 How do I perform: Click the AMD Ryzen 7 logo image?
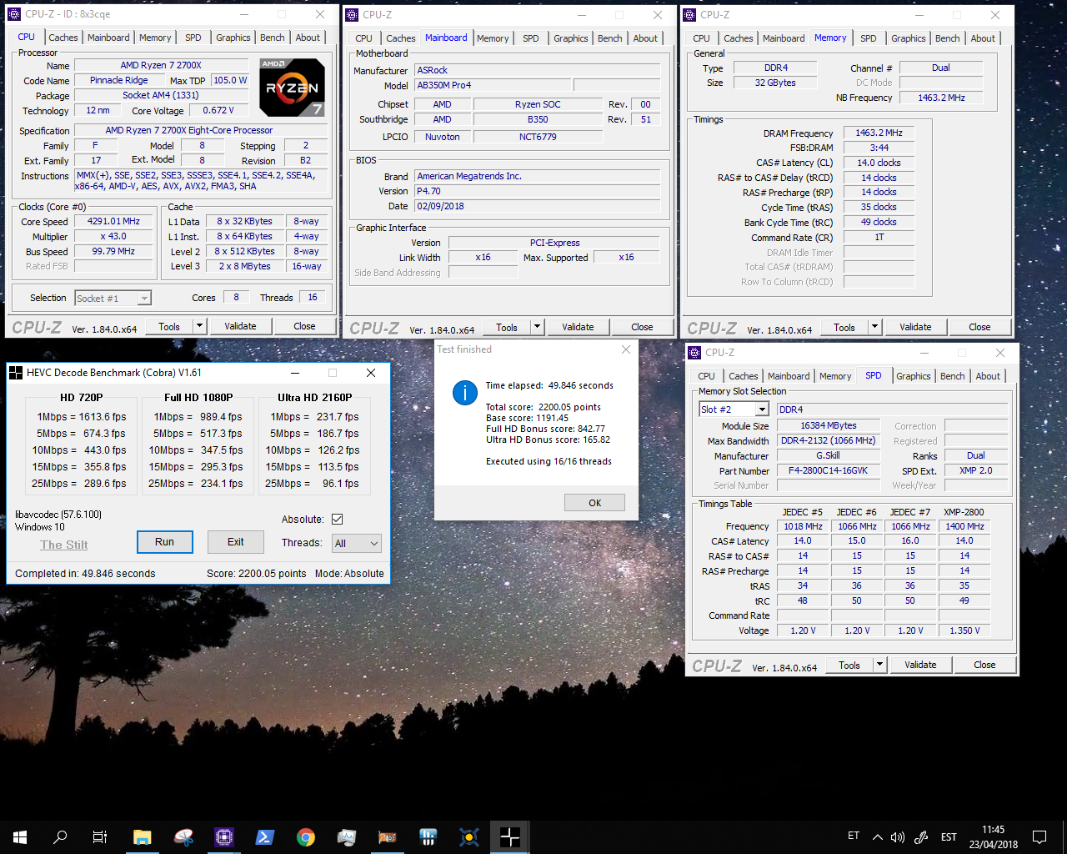pos(292,87)
